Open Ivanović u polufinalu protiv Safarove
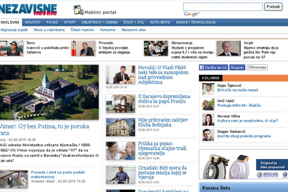 (48, 50)
